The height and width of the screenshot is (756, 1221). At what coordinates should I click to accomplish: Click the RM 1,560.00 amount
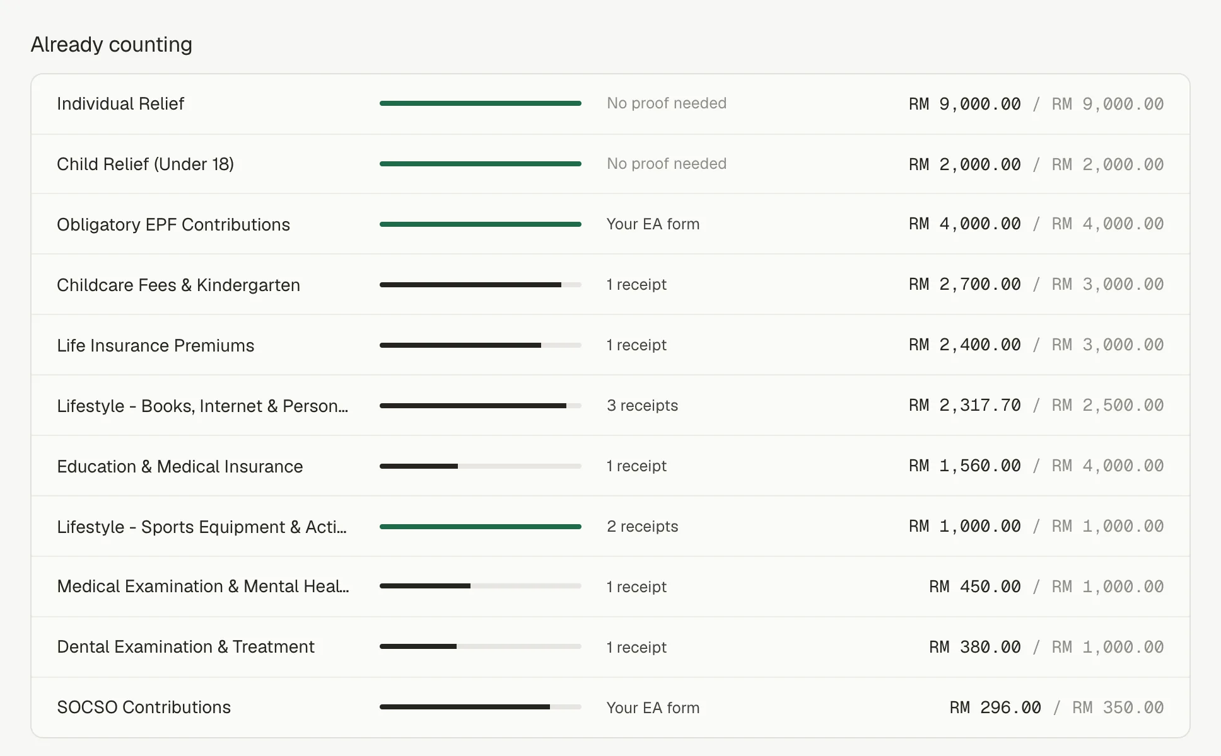tap(964, 466)
